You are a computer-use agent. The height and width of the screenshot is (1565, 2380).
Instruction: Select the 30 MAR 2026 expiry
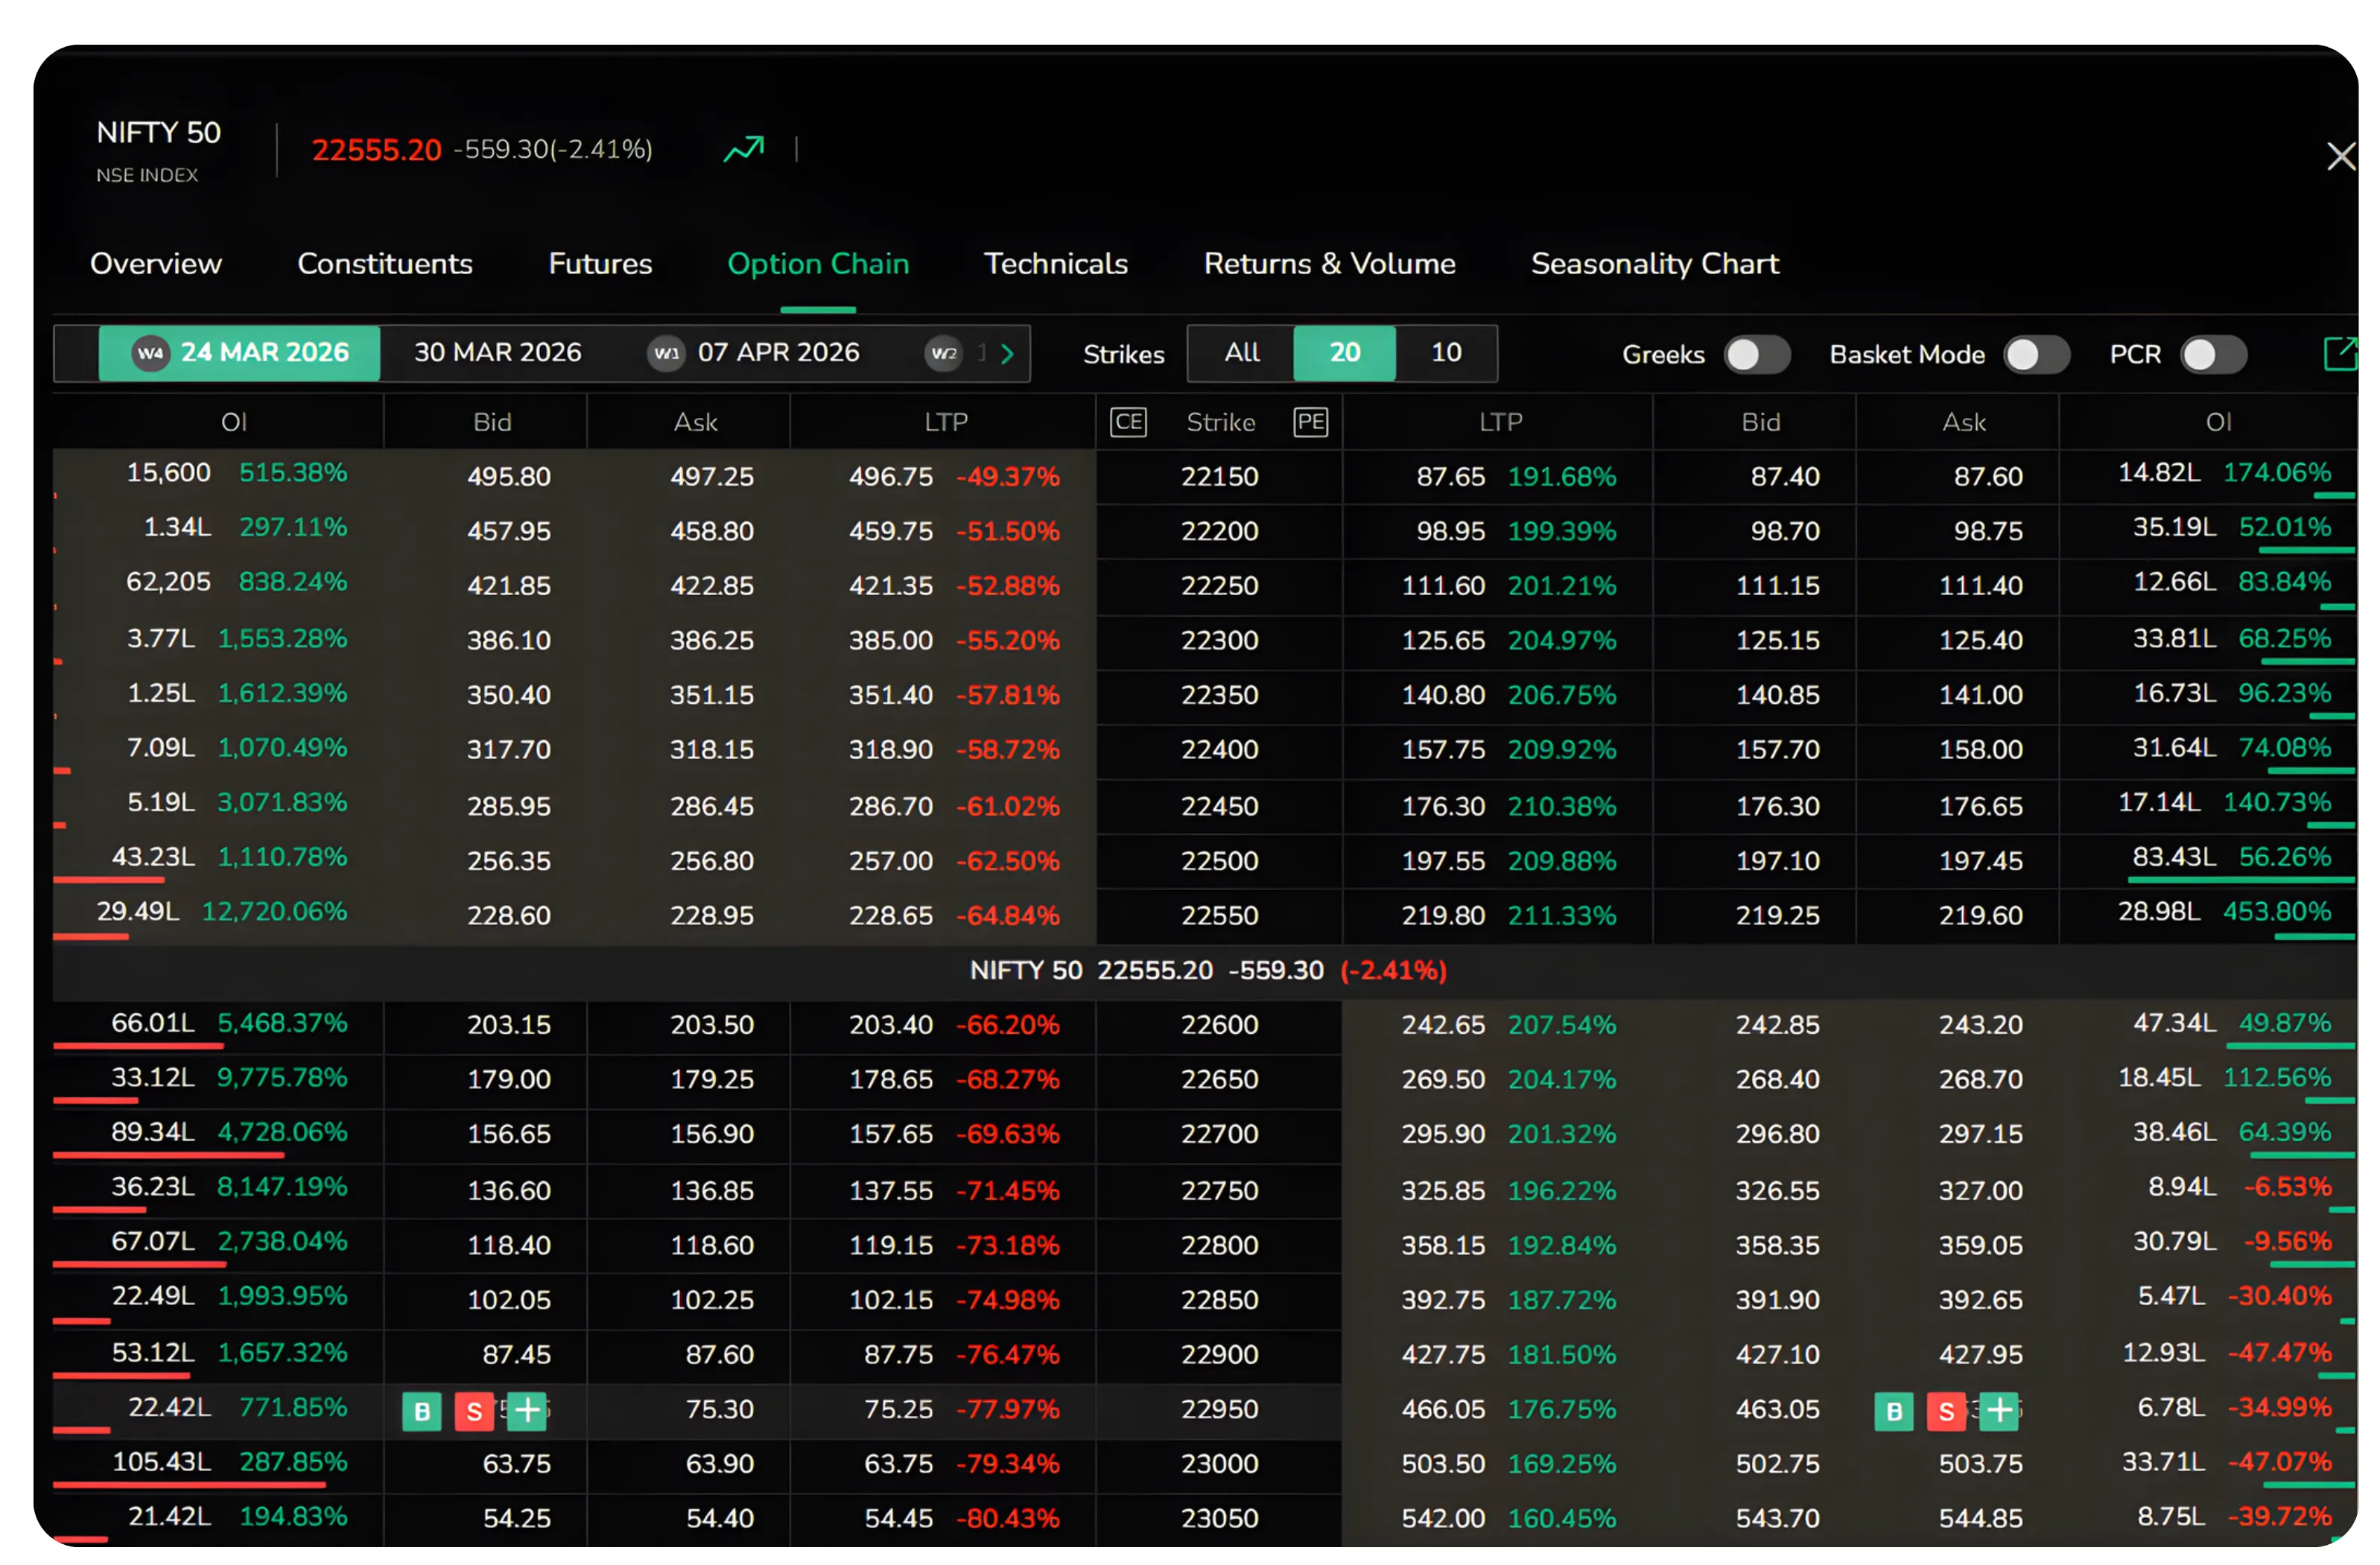point(498,352)
